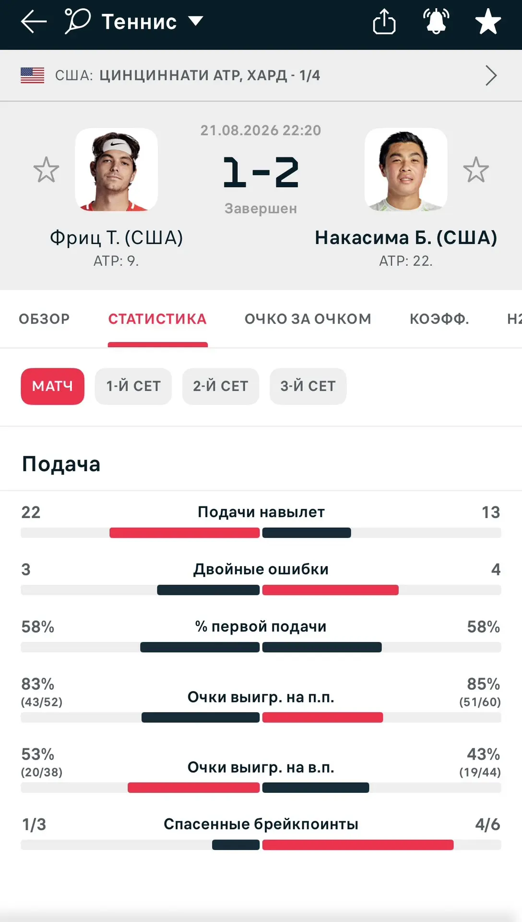Viewport: 522px width, 922px height.
Task: Select the 2-Й СЕТ filter button
Action: pyautogui.click(x=221, y=386)
